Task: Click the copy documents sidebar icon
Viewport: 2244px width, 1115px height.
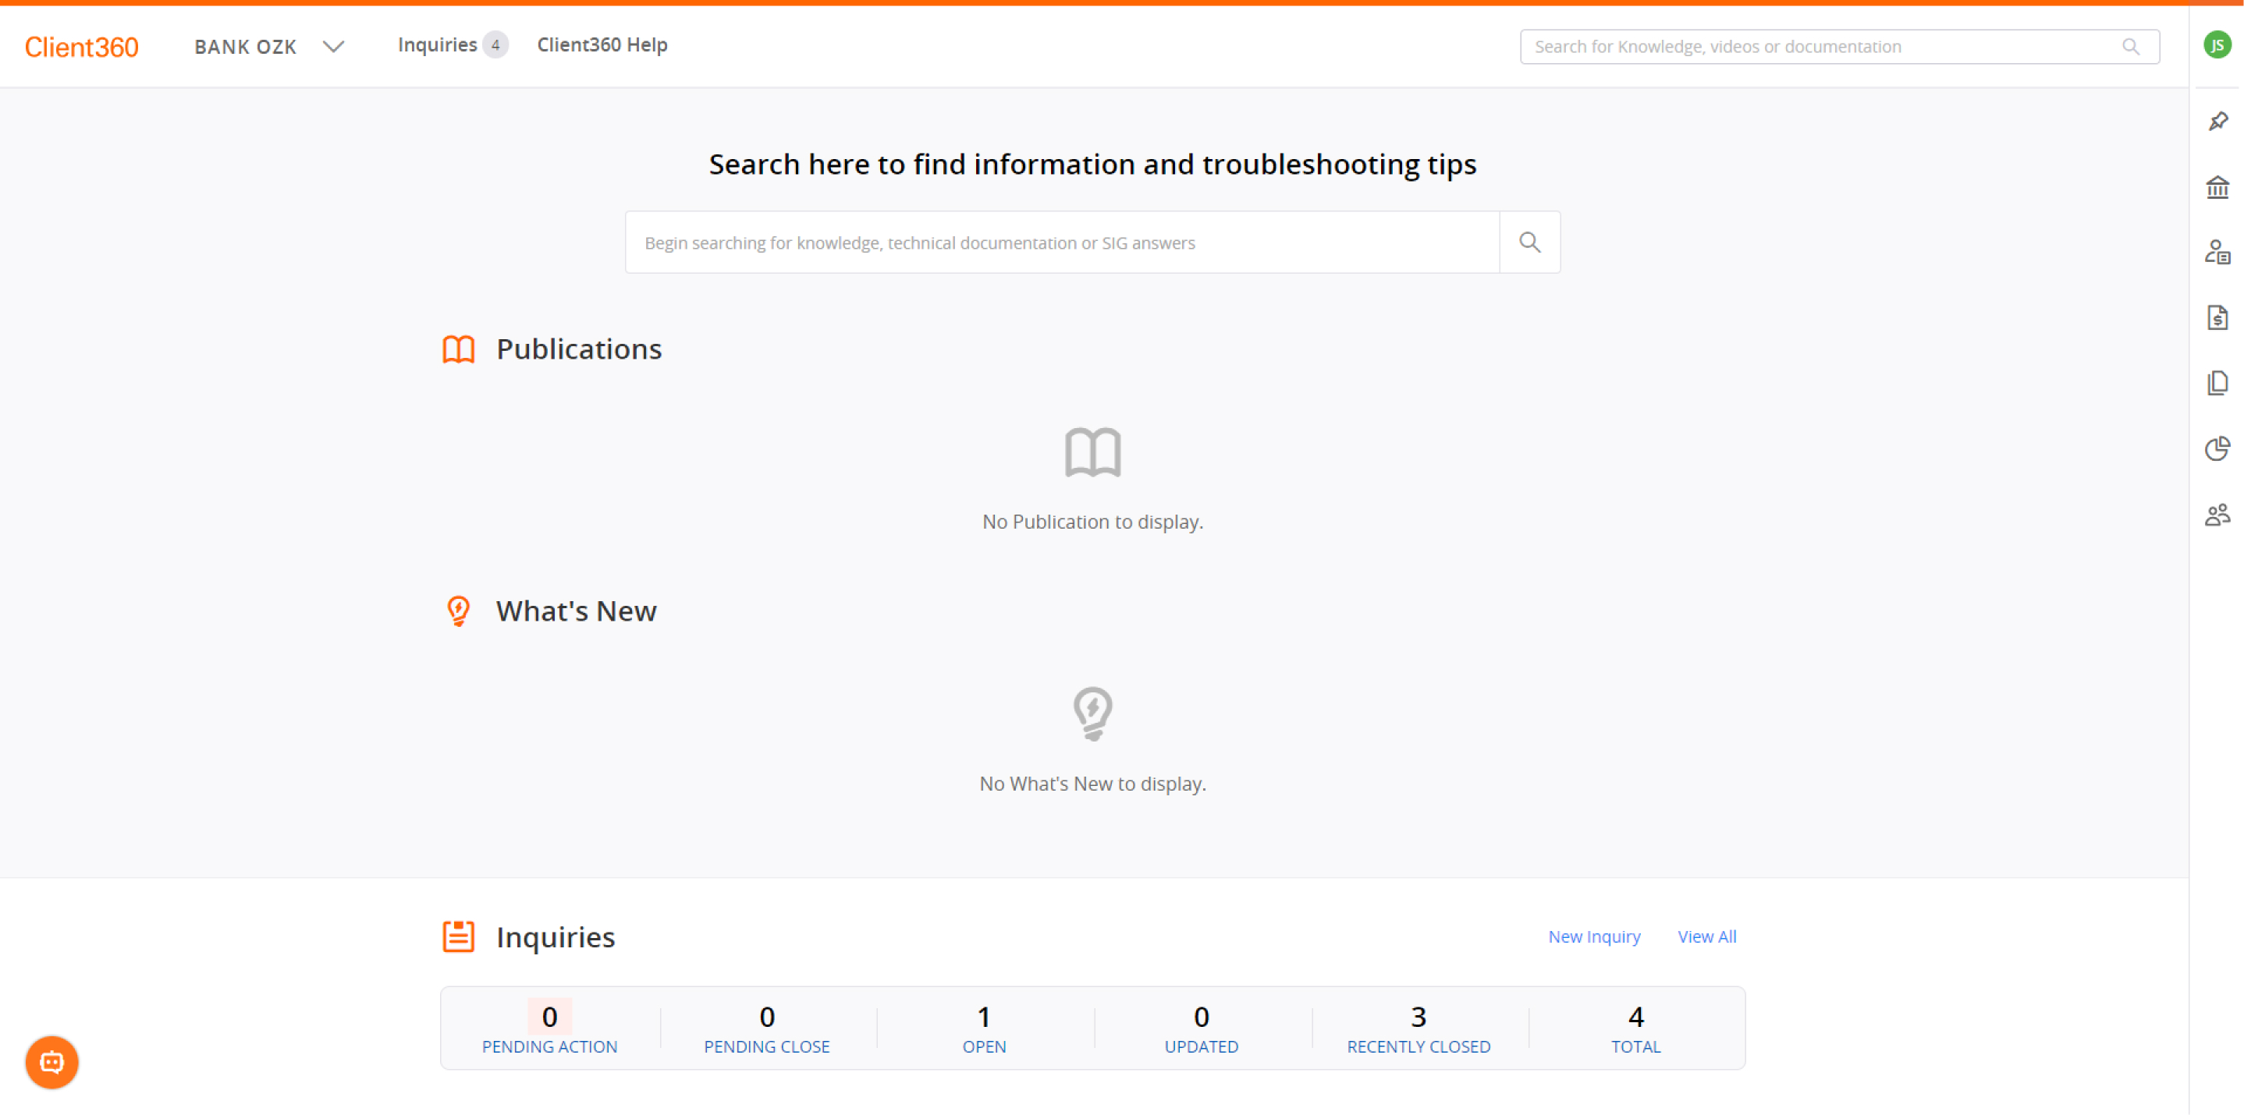Action: (2218, 383)
